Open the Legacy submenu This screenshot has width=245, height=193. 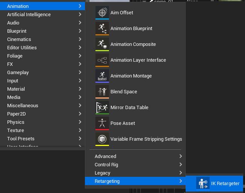[x=135, y=173]
